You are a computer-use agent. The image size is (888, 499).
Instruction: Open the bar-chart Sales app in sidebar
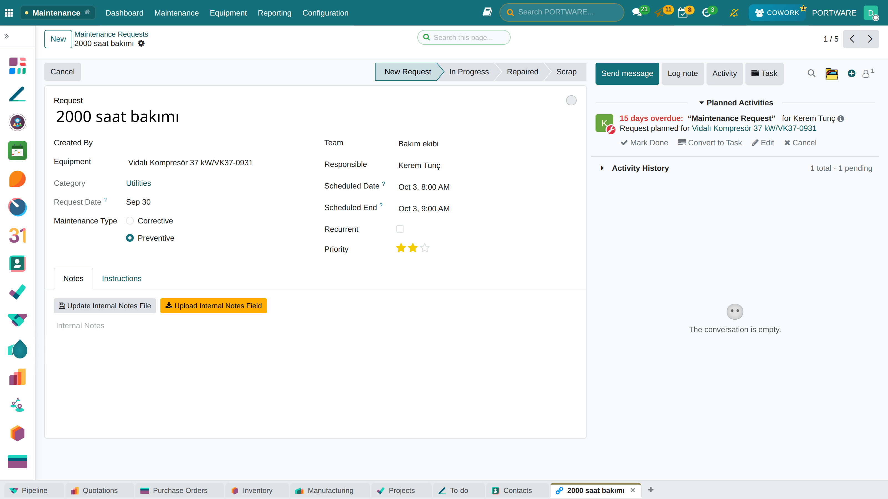pyautogui.click(x=17, y=377)
